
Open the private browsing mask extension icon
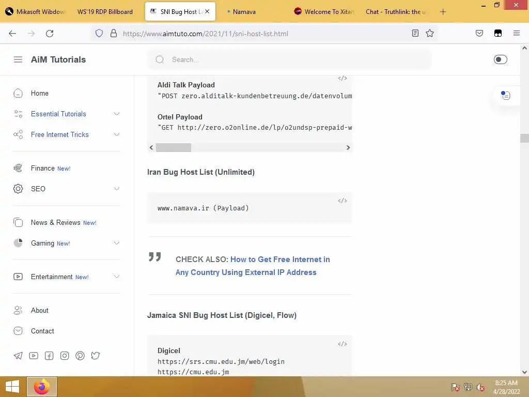click(498, 33)
